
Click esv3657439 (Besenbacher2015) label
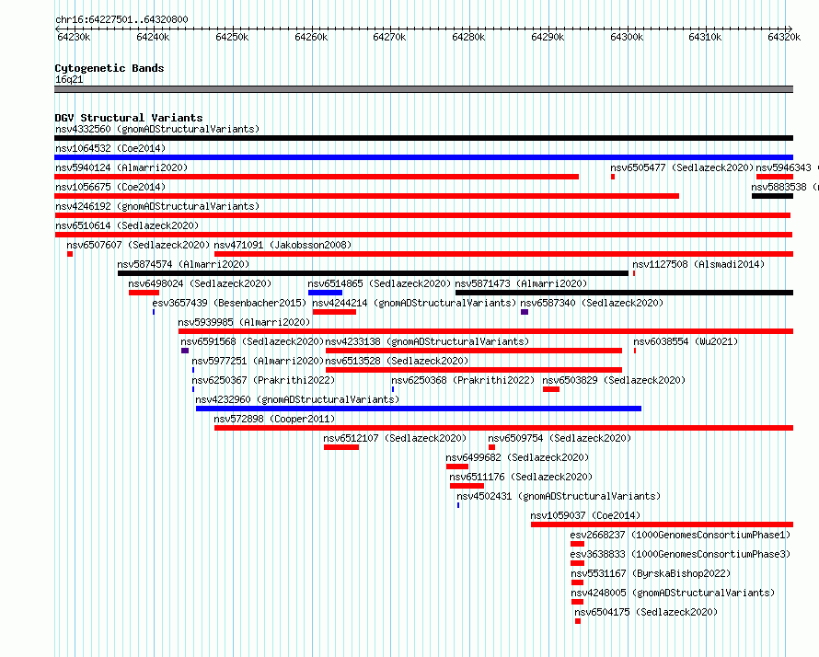[229, 303]
